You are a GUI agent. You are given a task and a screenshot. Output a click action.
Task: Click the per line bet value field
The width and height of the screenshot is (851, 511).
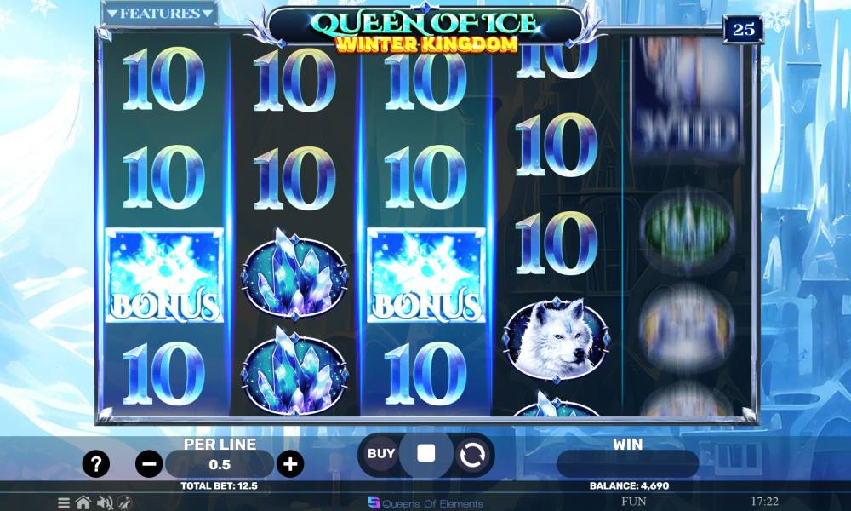point(220,465)
